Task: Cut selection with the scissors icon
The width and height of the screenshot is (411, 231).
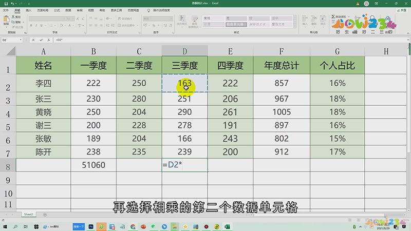Action: point(13,17)
